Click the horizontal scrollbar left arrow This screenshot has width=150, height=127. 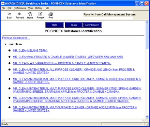point(3,120)
